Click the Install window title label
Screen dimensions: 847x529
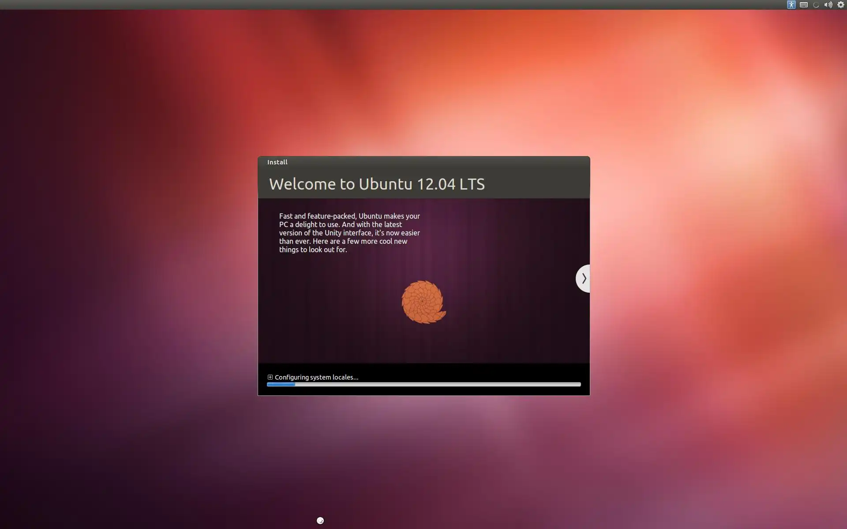click(x=277, y=162)
